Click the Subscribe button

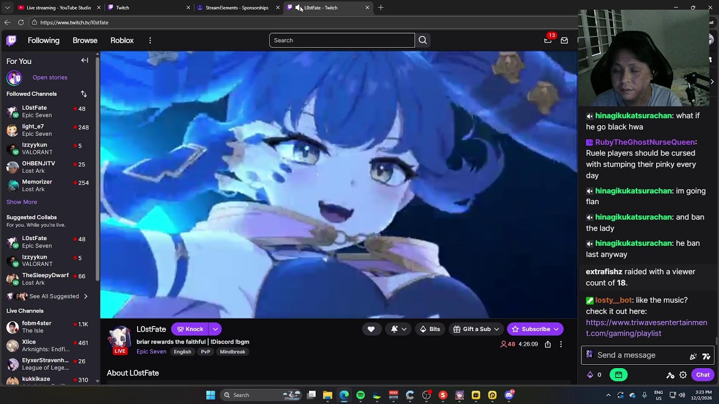535,329
